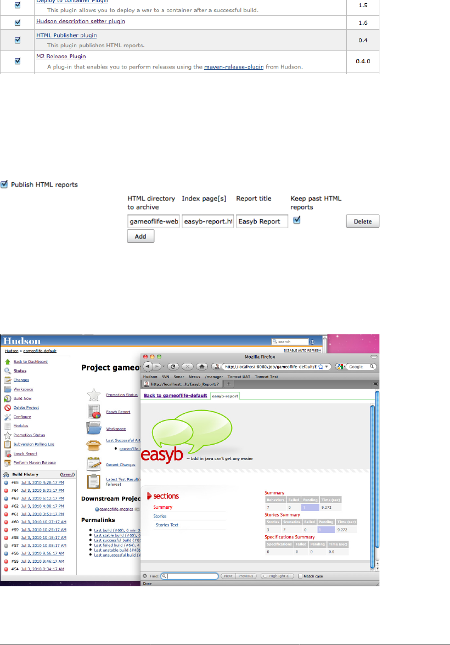The height and width of the screenshot is (645, 450).
Task: Click the Configure tools icon
Action: click(7, 417)
